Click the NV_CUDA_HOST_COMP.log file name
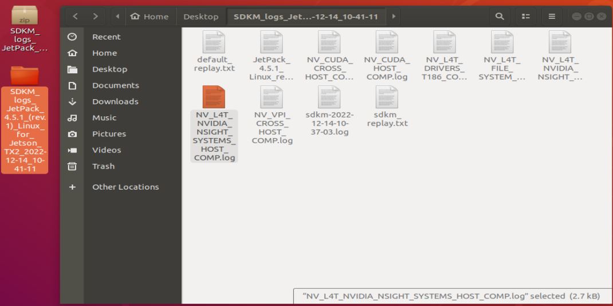The height and width of the screenshot is (306, 613). [387, 68]
